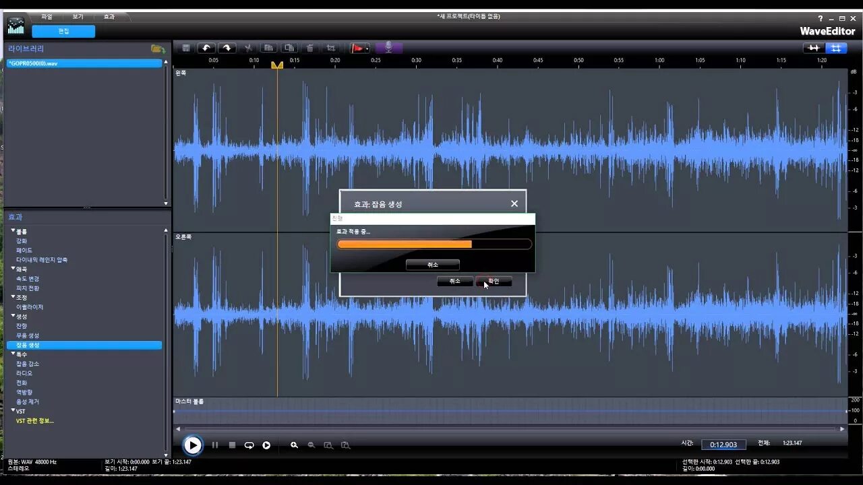Screen dimensions: 863x485
Task: Close the 효과: 잡음 생성 dialog with X
Action: tap(514, 203)
